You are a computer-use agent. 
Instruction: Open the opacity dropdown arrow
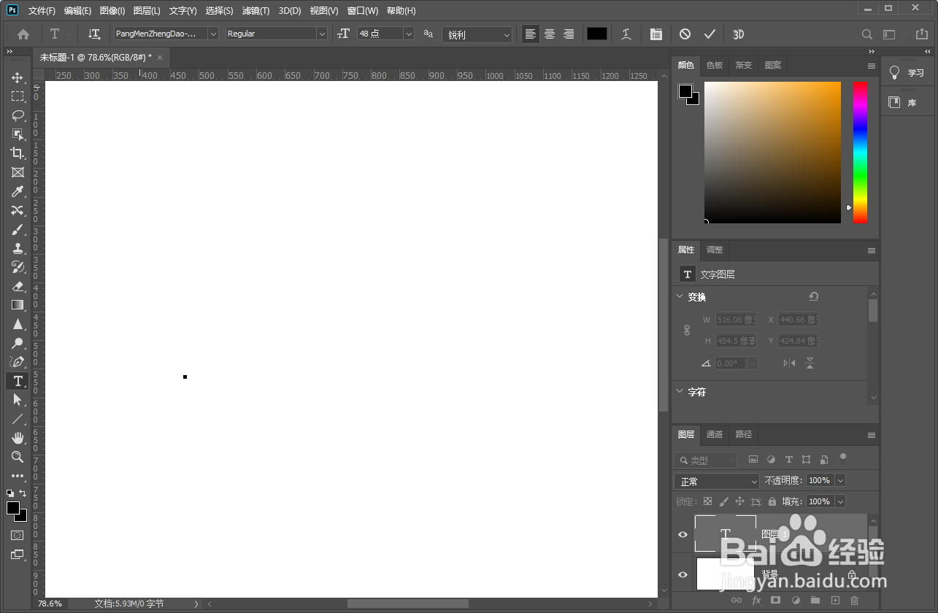coord(840,480)
